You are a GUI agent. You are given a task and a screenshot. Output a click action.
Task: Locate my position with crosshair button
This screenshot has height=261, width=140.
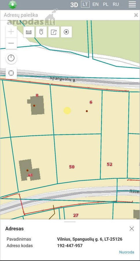[11, 73]
